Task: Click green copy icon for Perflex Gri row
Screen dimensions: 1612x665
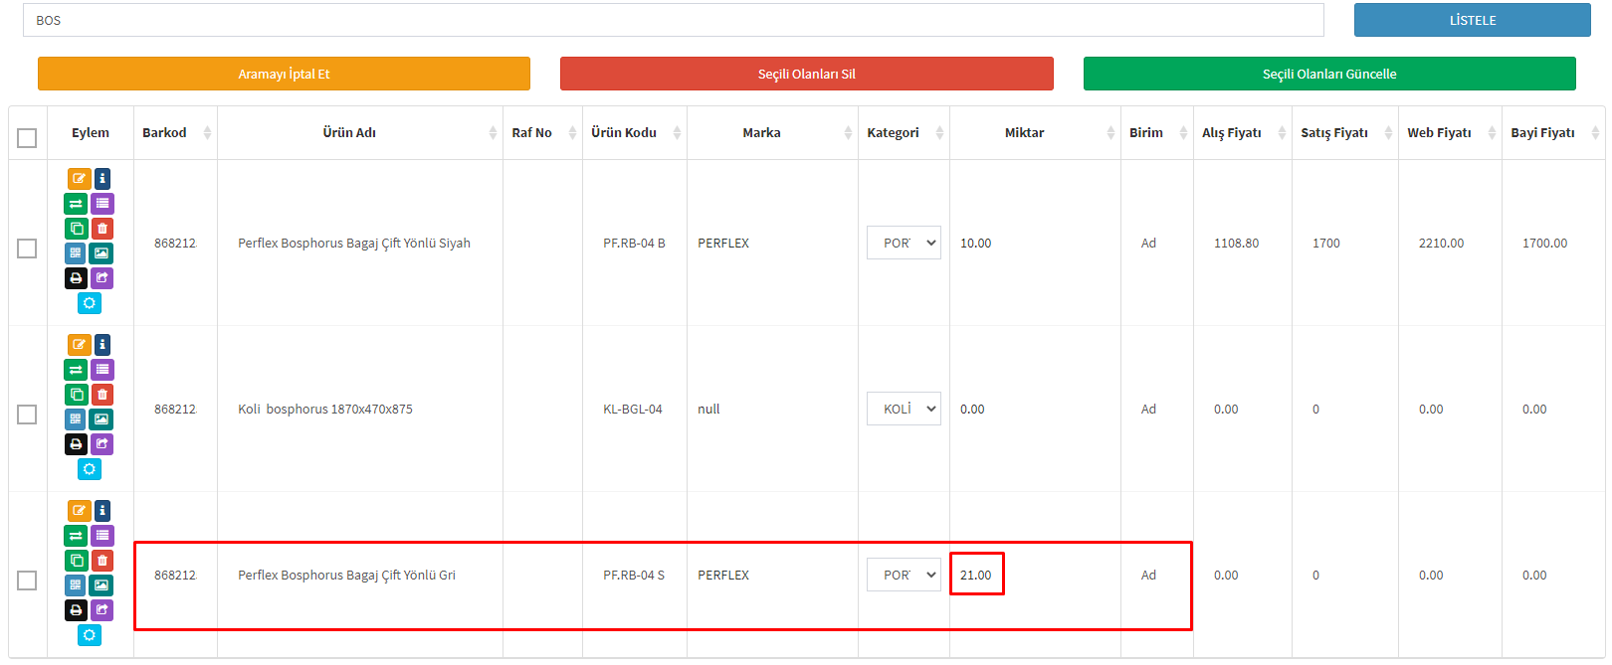Action: click(77, 561)
